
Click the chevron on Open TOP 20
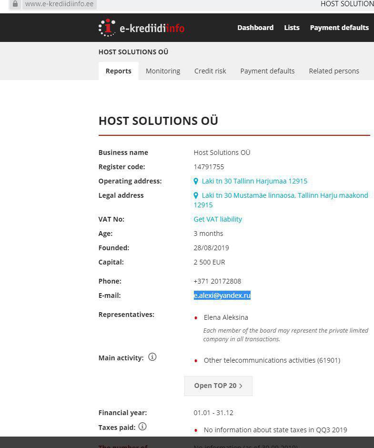[x=241, y=386]
